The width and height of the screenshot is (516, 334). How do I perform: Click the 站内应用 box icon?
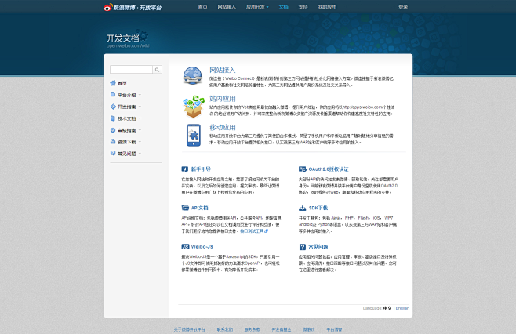point(193,104)
